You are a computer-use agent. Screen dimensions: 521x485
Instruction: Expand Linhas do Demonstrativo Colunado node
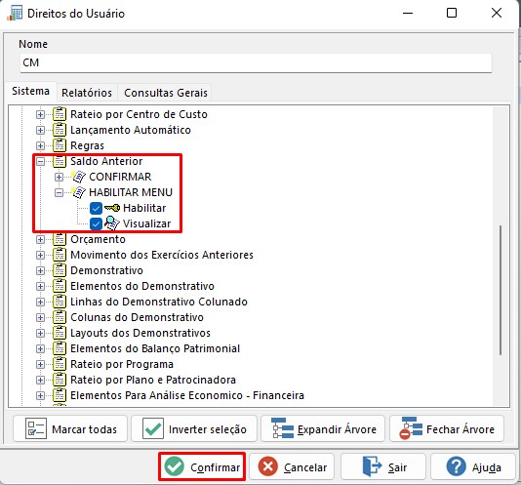click(40, 302)
